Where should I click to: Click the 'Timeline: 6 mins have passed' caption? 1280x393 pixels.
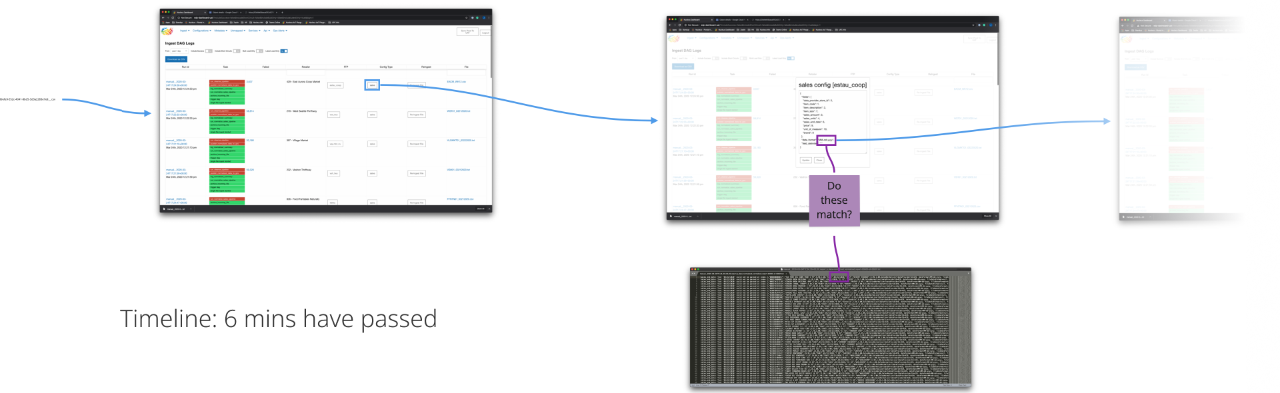279,318
